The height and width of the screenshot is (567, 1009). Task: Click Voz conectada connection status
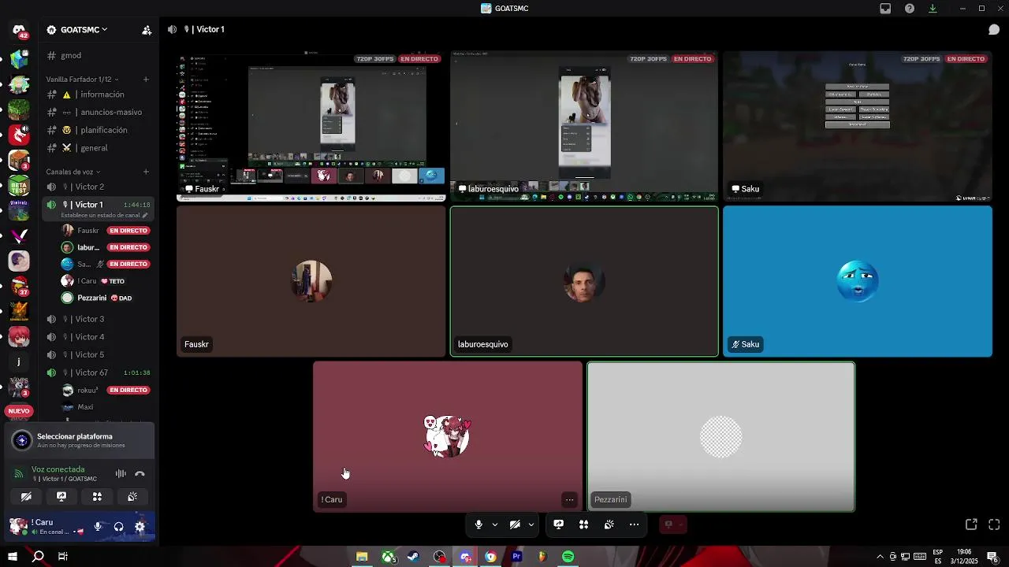[x=58, y=469]
